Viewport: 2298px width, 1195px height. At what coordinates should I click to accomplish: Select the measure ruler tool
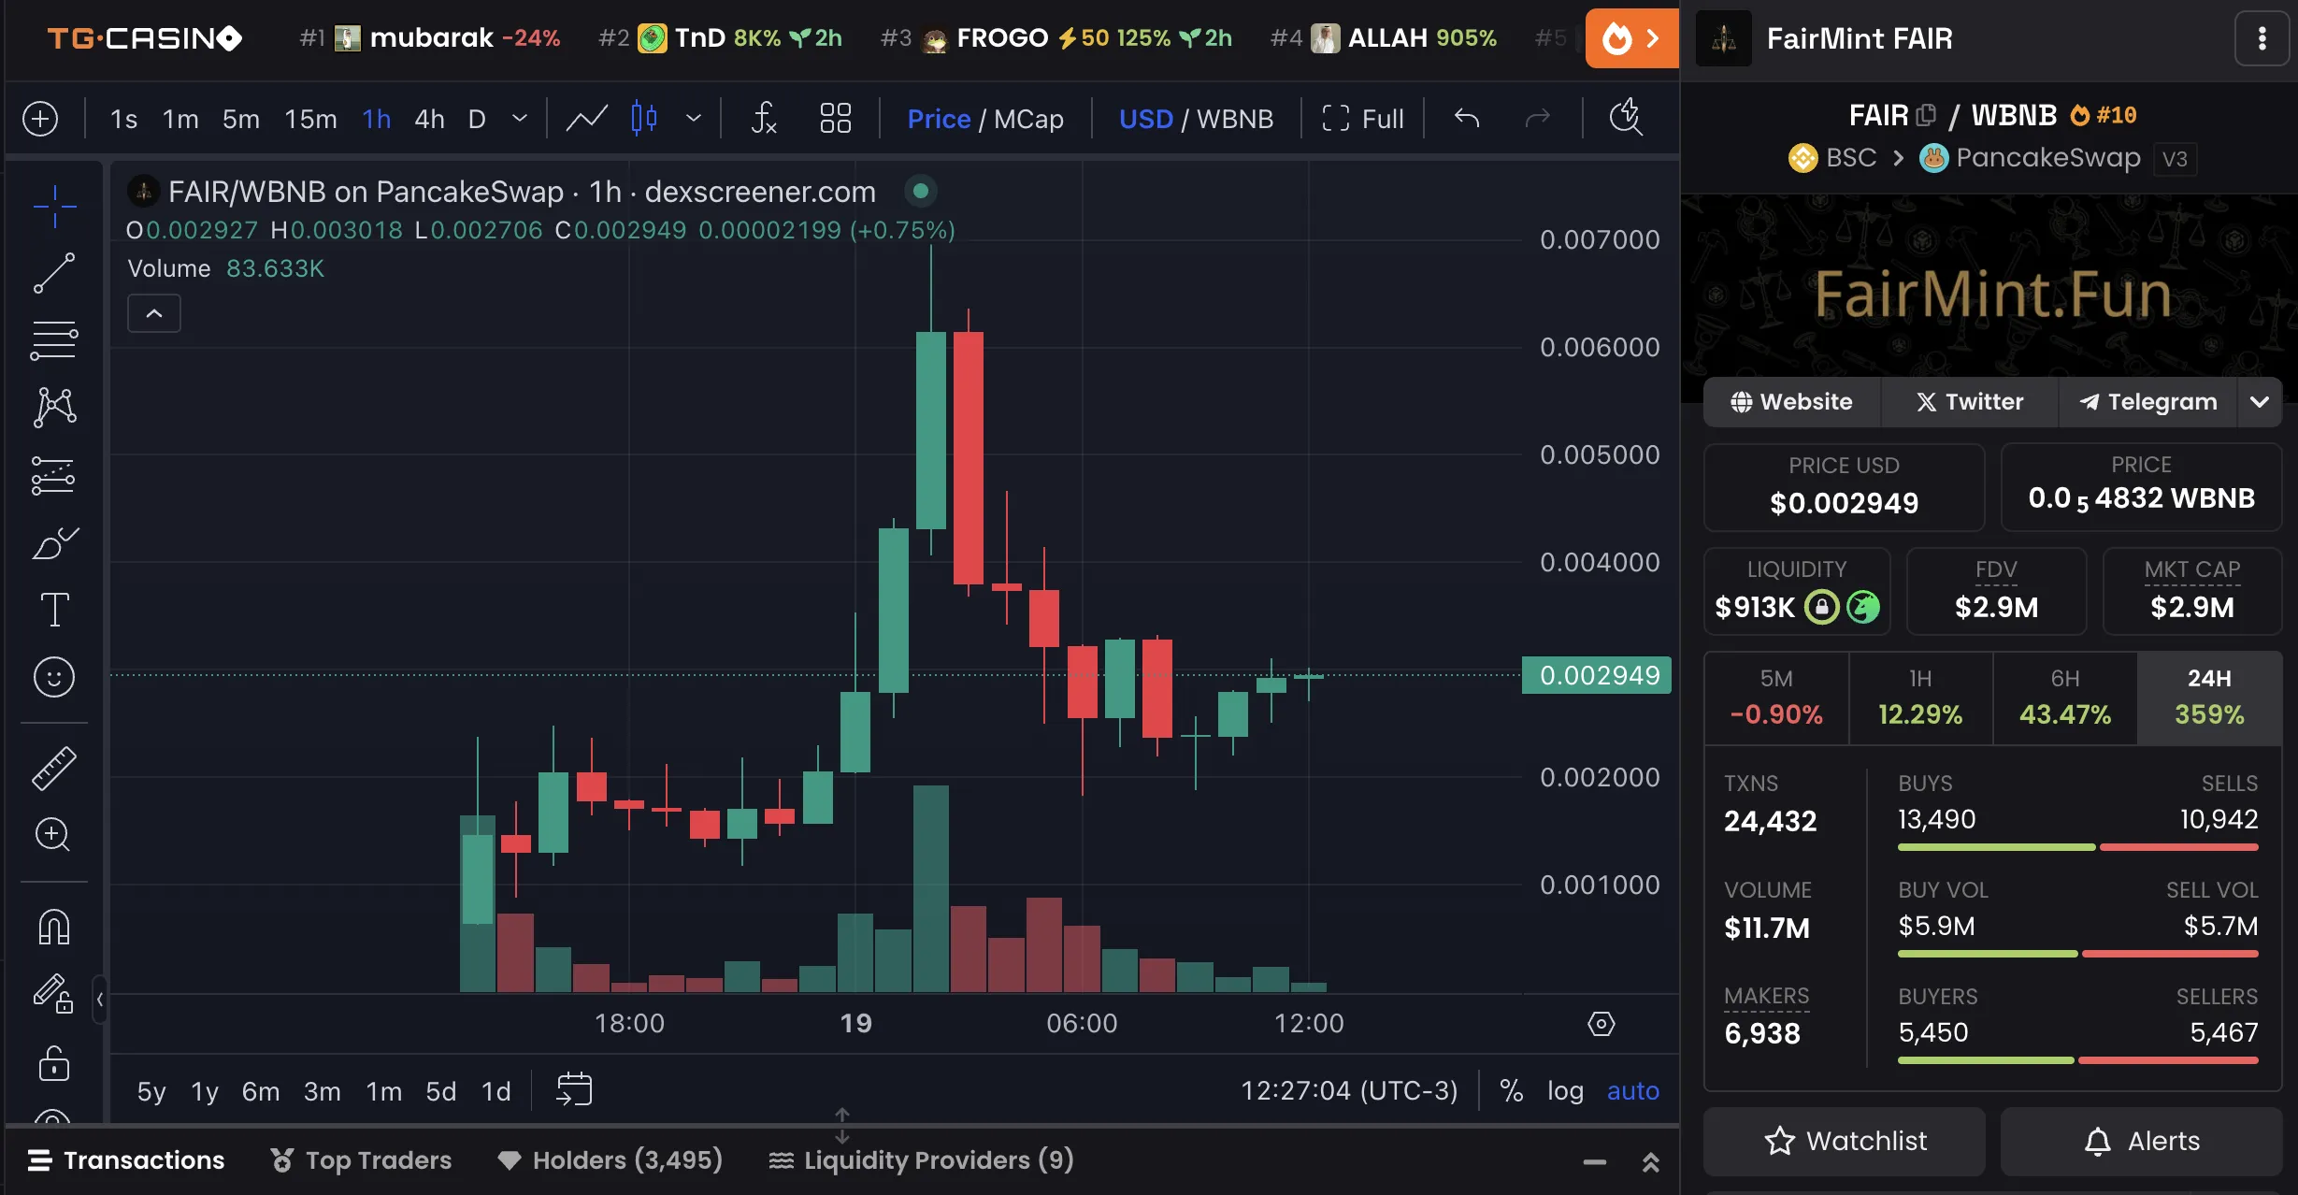pyautogui.click(x=53, y=769)
